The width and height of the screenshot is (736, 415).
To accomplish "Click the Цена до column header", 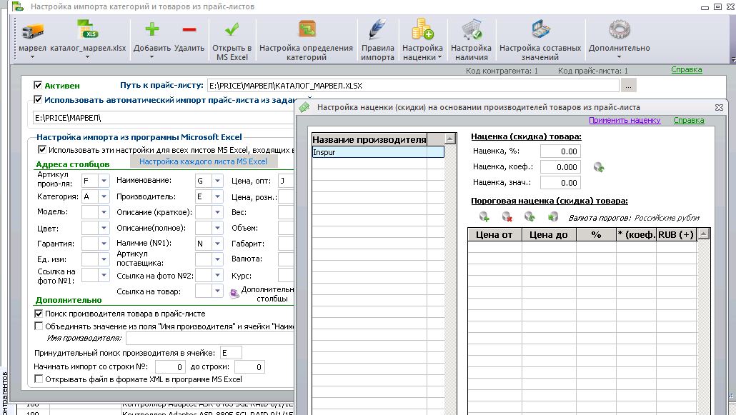I will pos(549,235).
